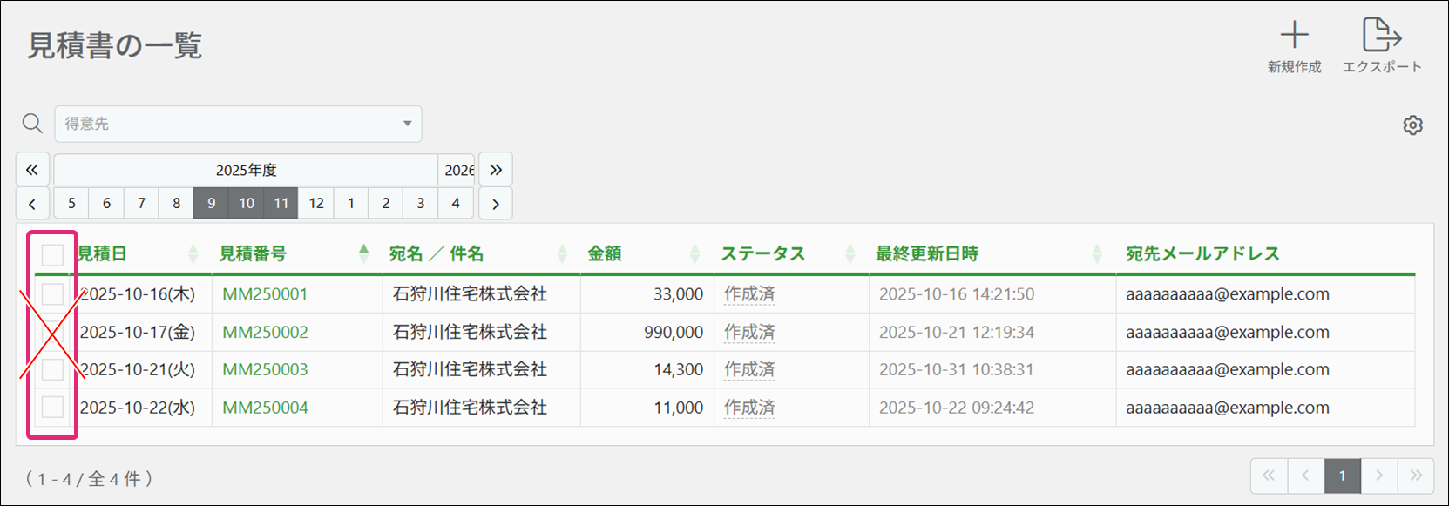
Task: Go to next fiscal year double-arrow
Action: [495, 170]
